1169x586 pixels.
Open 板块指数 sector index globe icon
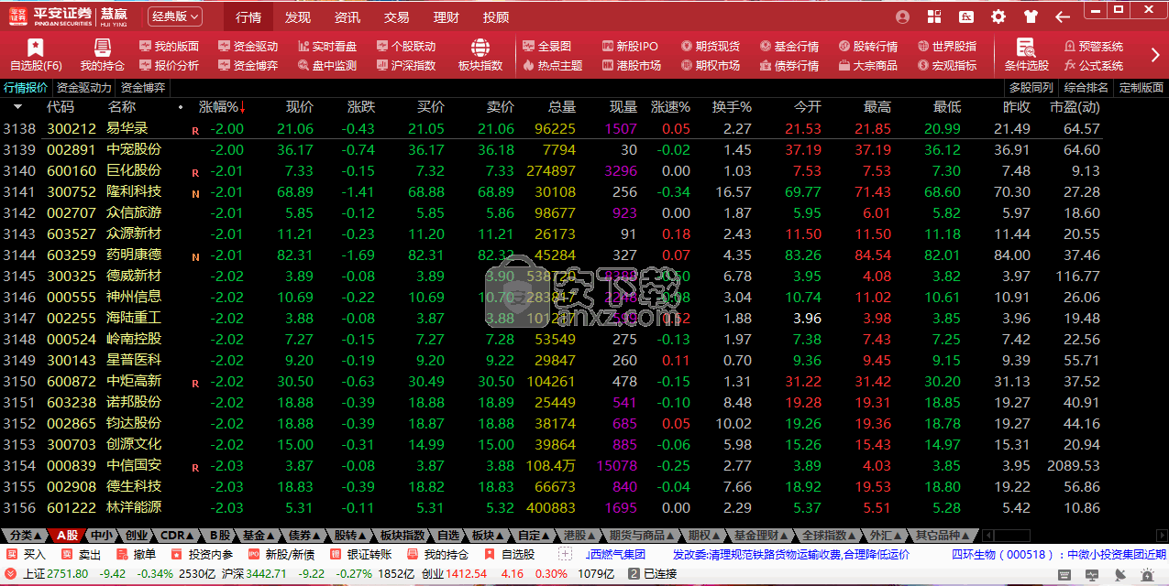[480, 55]
